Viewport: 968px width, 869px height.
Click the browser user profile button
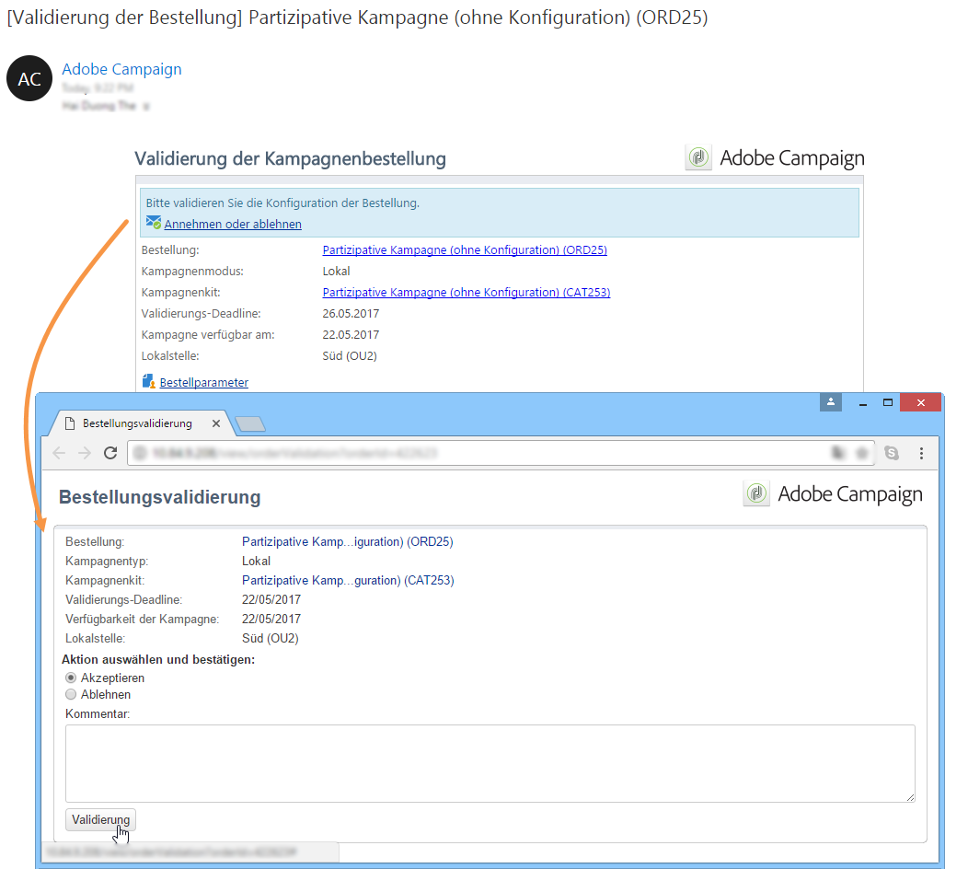(x=830, y=402)
